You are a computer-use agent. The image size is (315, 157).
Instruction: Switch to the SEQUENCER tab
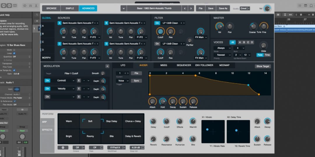click(184, 65)
